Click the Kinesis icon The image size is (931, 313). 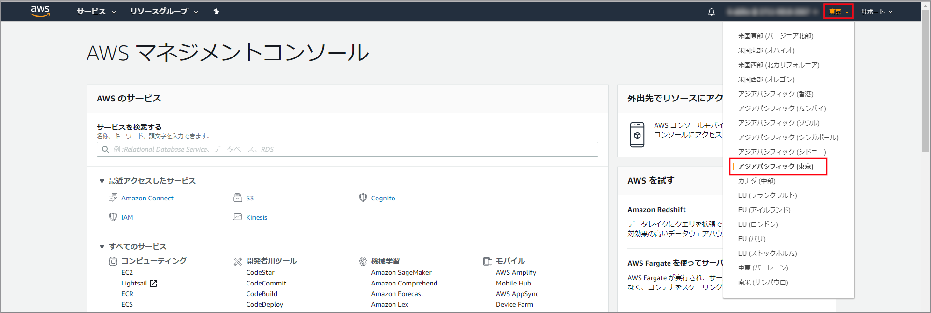(x=238, y=217)
